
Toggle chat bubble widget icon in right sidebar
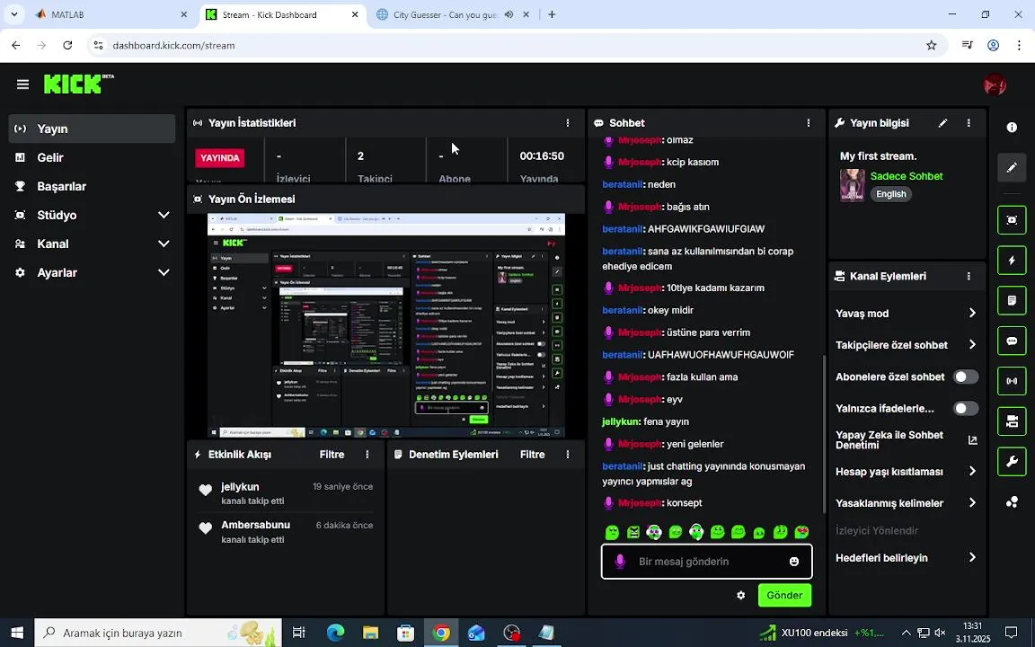click(1012, 341)
